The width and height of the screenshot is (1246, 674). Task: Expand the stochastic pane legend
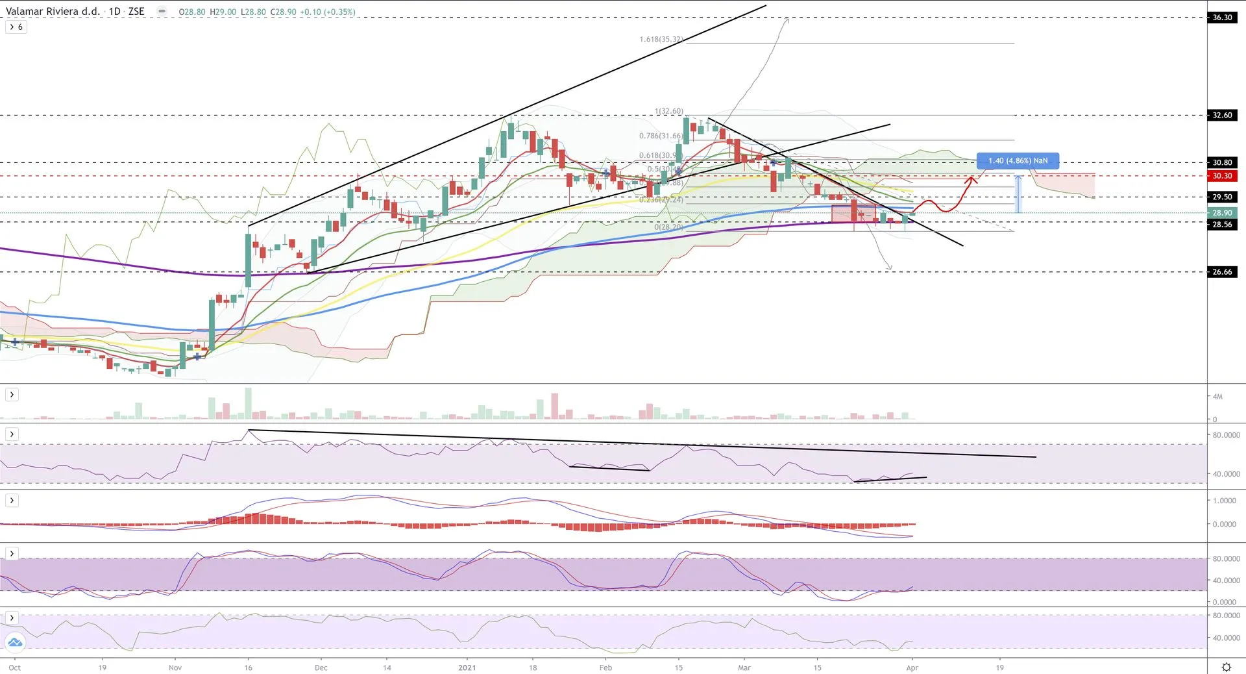tap(12, 553)
